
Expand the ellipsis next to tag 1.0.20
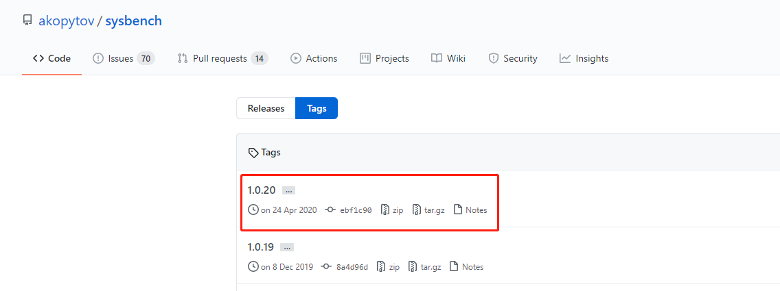pos(288,190)
